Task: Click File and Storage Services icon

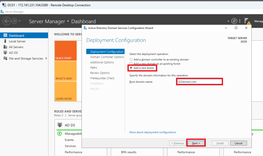Action: click(5, 58)
